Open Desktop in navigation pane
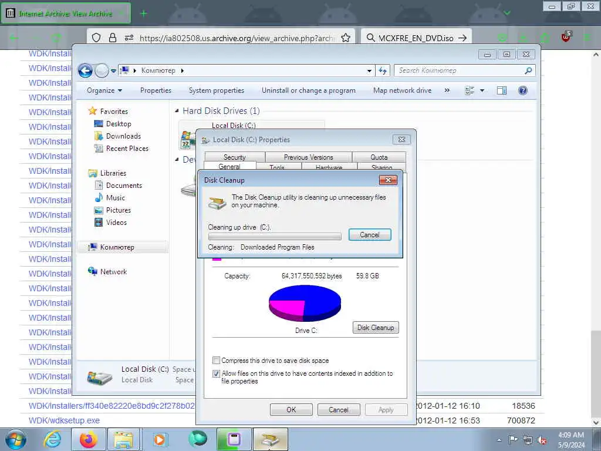The height and width of the screenshot is (451, 601). point(119,124)
